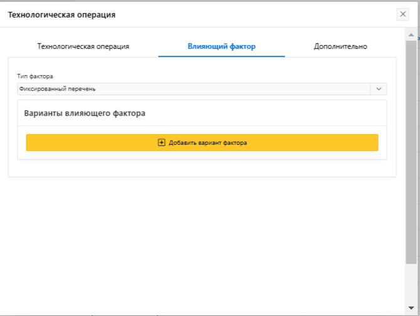Click the blue underline beneath Влияющий фактор

221,56
